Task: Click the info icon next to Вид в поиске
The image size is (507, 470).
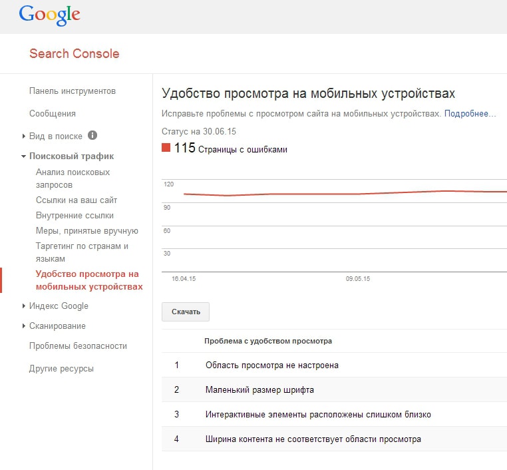Action: [92, 135]
